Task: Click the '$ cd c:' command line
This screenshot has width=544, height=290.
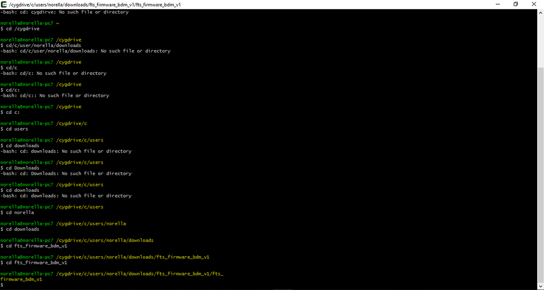Action: click(11, 112)
